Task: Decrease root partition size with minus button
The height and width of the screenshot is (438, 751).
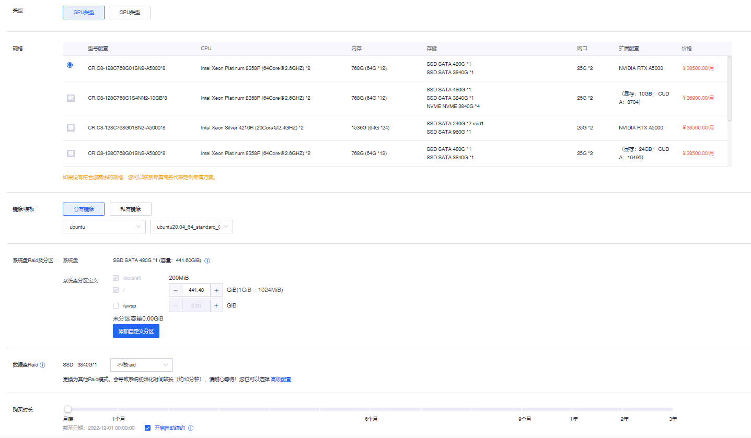Action: 176,290
